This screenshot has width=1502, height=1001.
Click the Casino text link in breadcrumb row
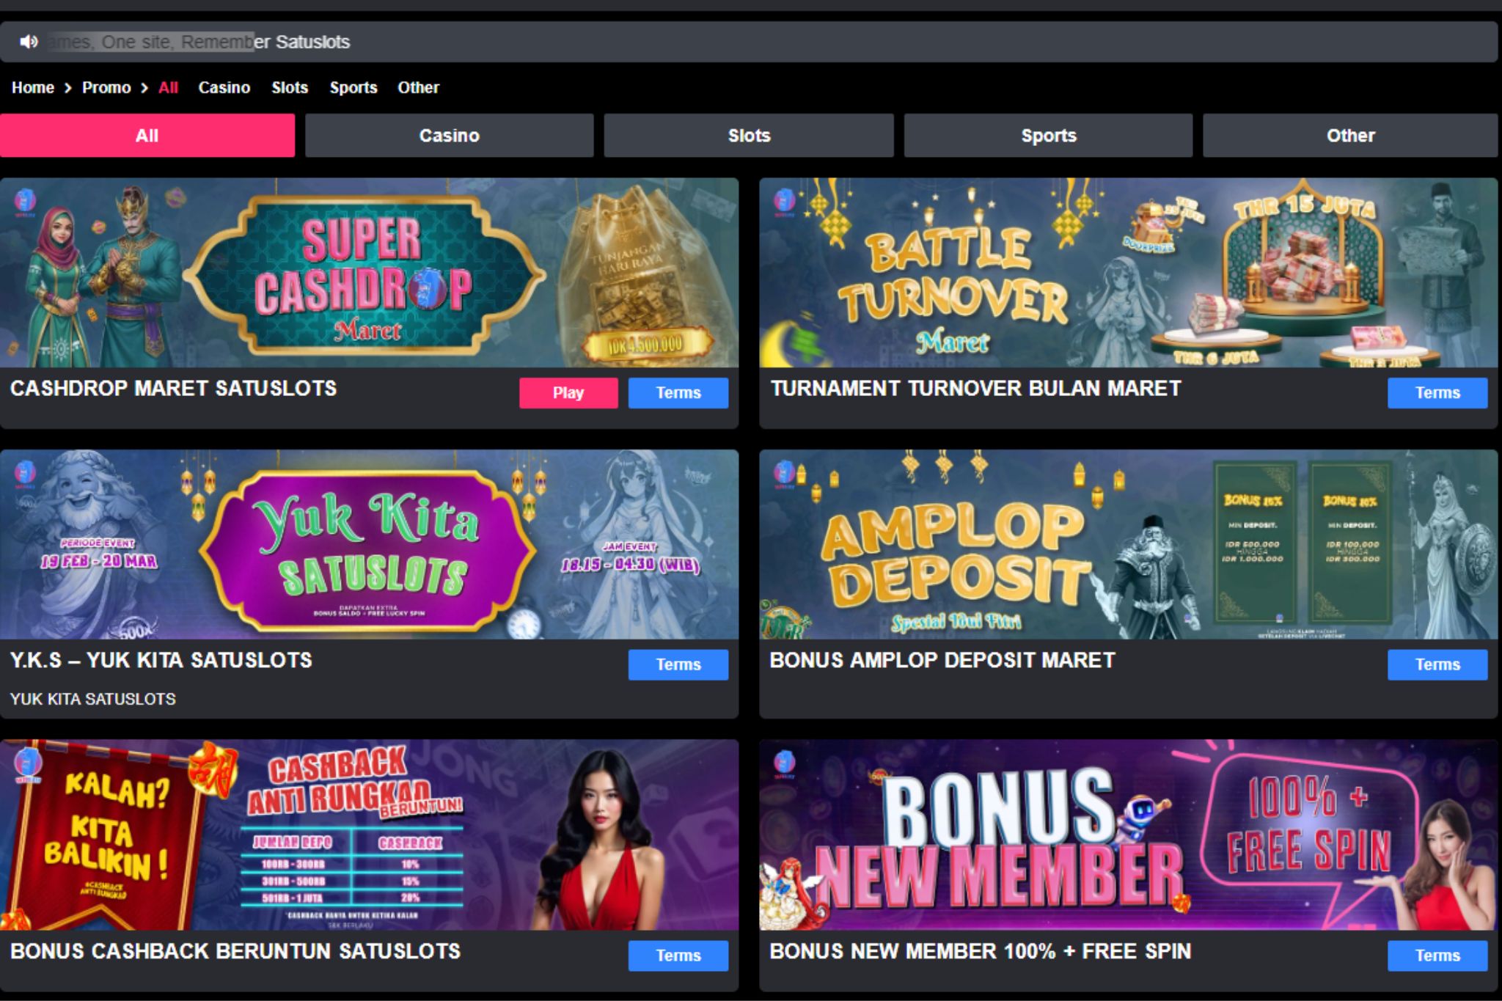tap(224, 87)
